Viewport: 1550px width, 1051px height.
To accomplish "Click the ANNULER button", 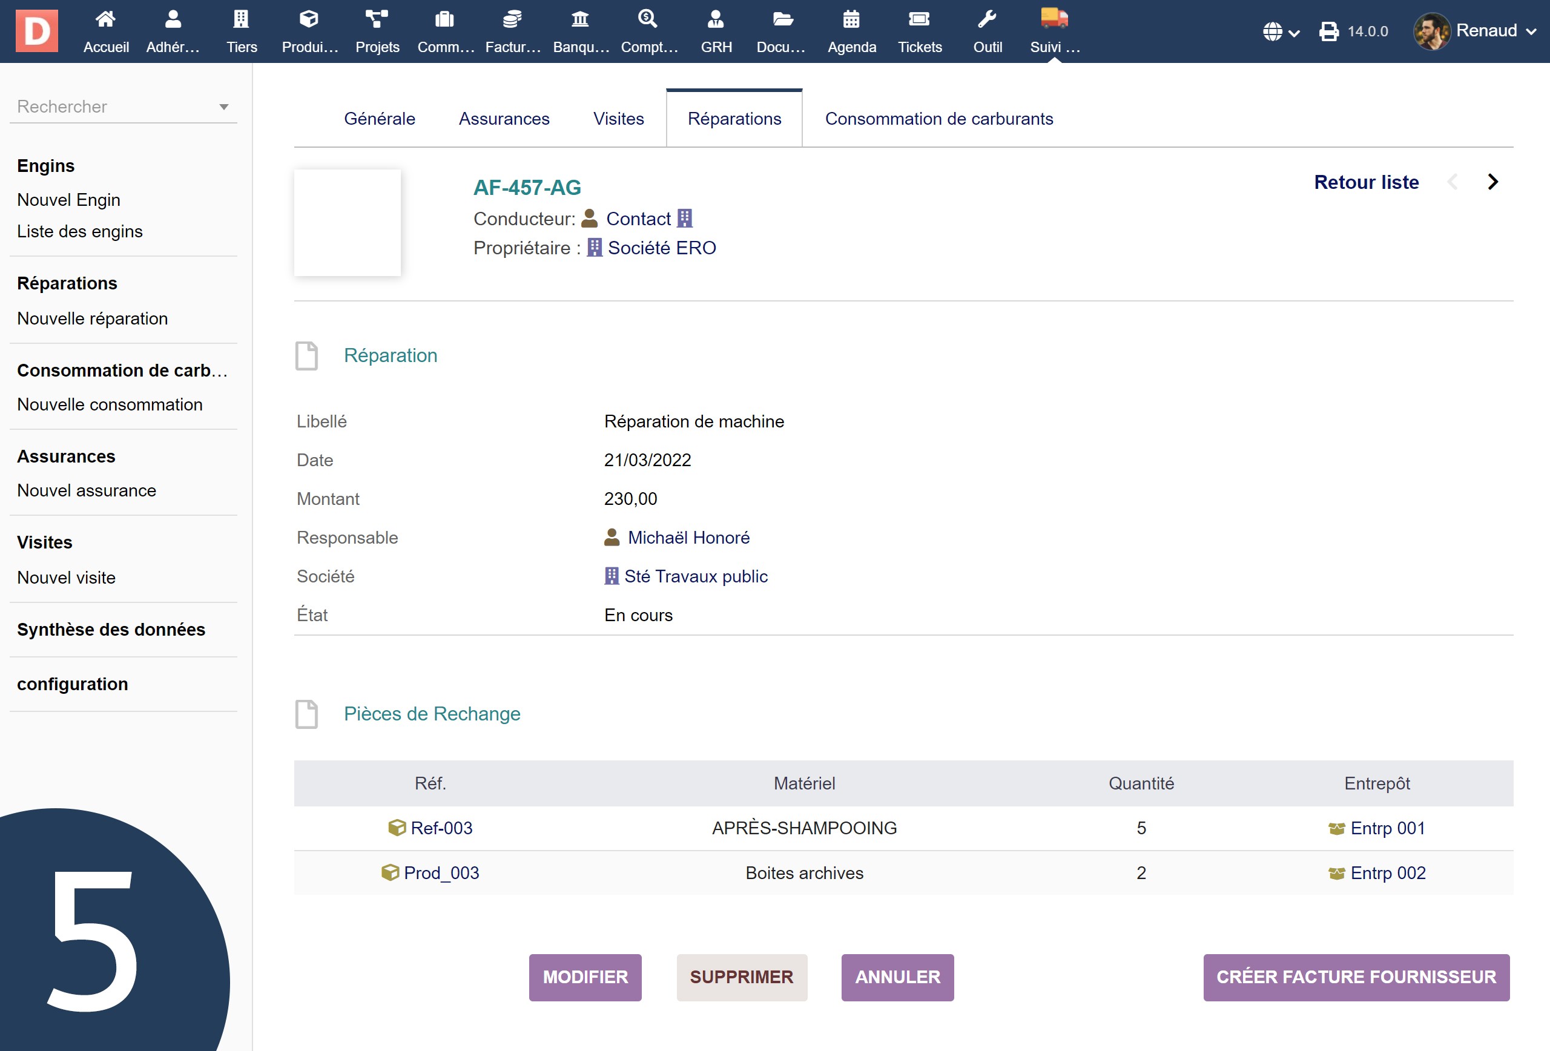I will pos(897,977).
